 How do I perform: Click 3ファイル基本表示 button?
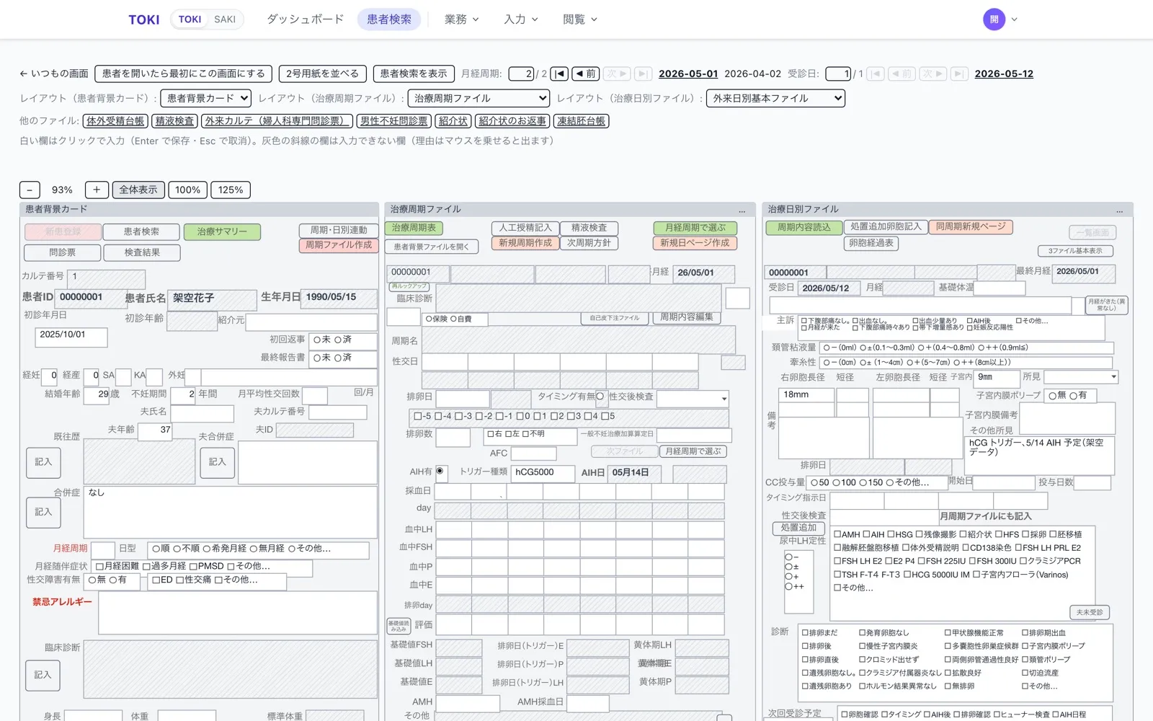(x=1075, y=251)
